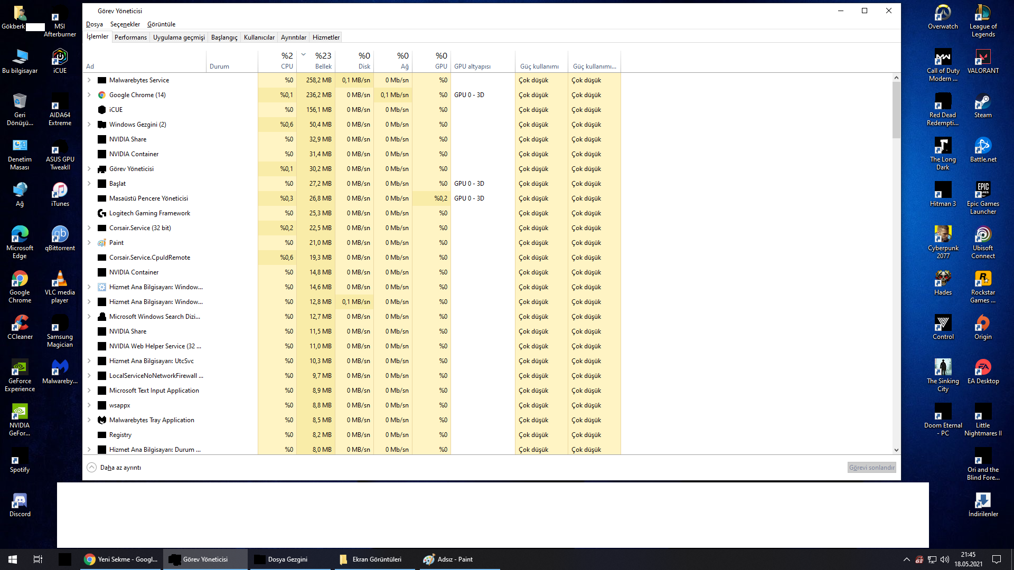The image size is (1014, 570).
Task: Switch to the Başlangıç tab
Action: point(224,37)
